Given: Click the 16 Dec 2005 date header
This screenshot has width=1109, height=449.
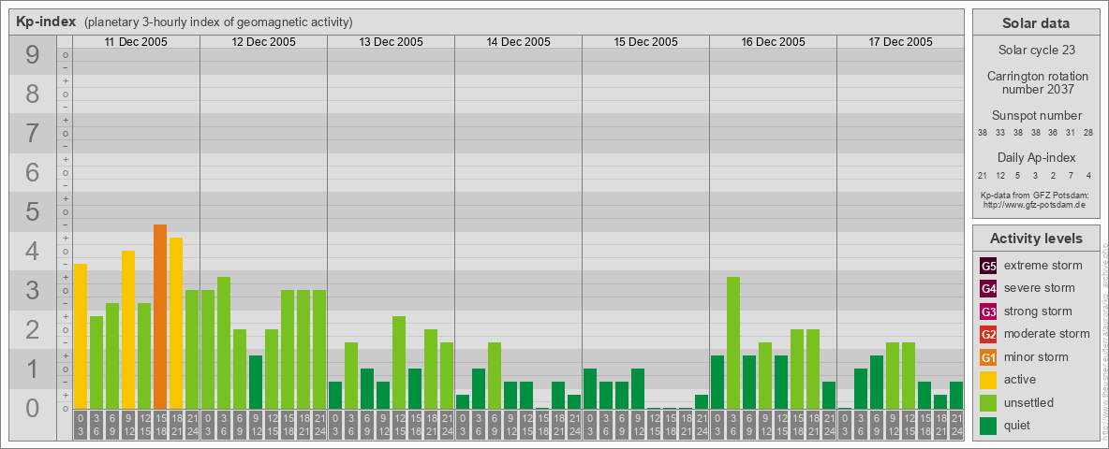Looking at the screenshot, I should [773, 42].
